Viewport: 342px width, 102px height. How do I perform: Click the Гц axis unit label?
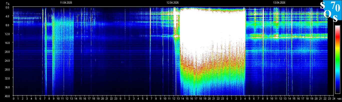[8, 3]
